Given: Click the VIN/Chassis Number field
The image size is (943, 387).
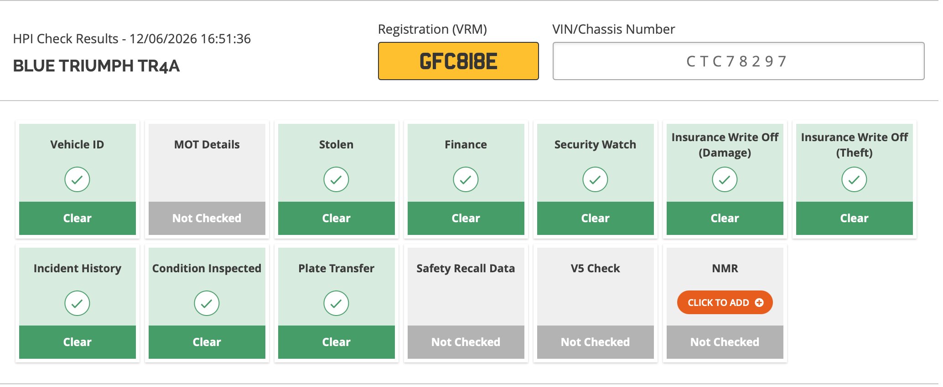Looking at the screenshot, I should 738,61.
